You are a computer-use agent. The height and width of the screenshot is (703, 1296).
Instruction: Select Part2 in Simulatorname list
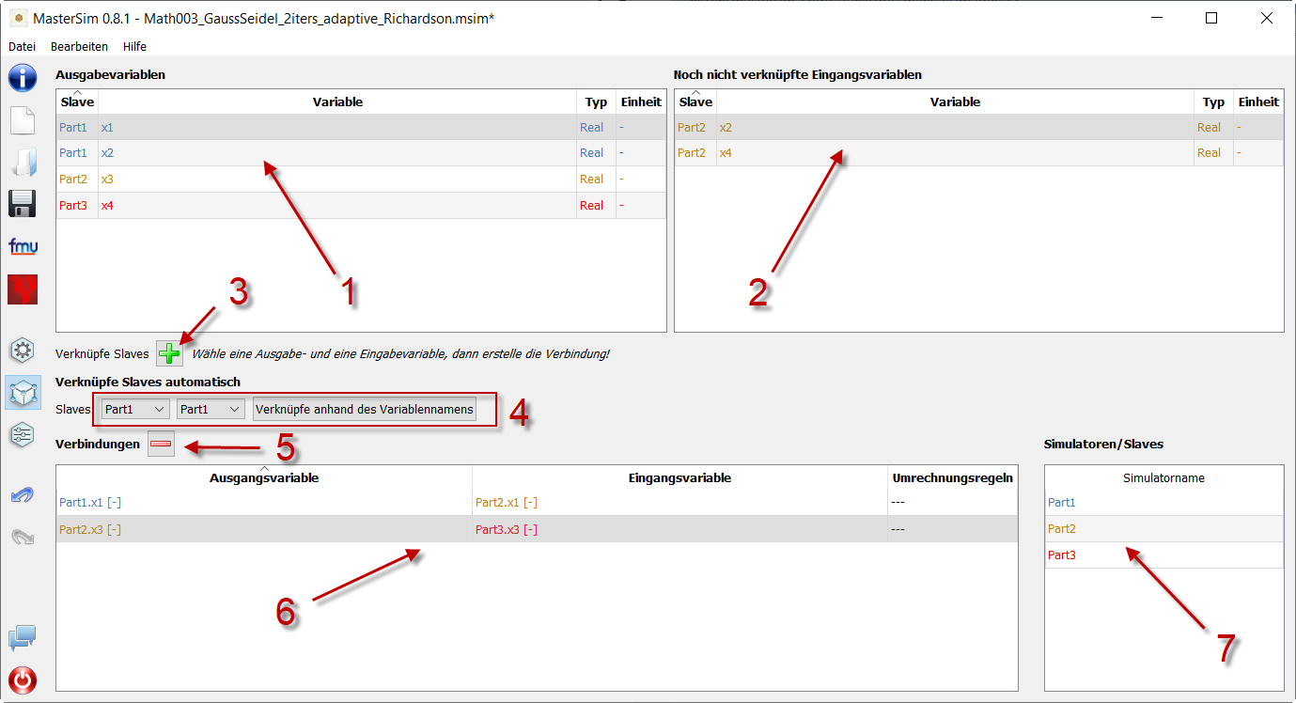(1163, 529)
